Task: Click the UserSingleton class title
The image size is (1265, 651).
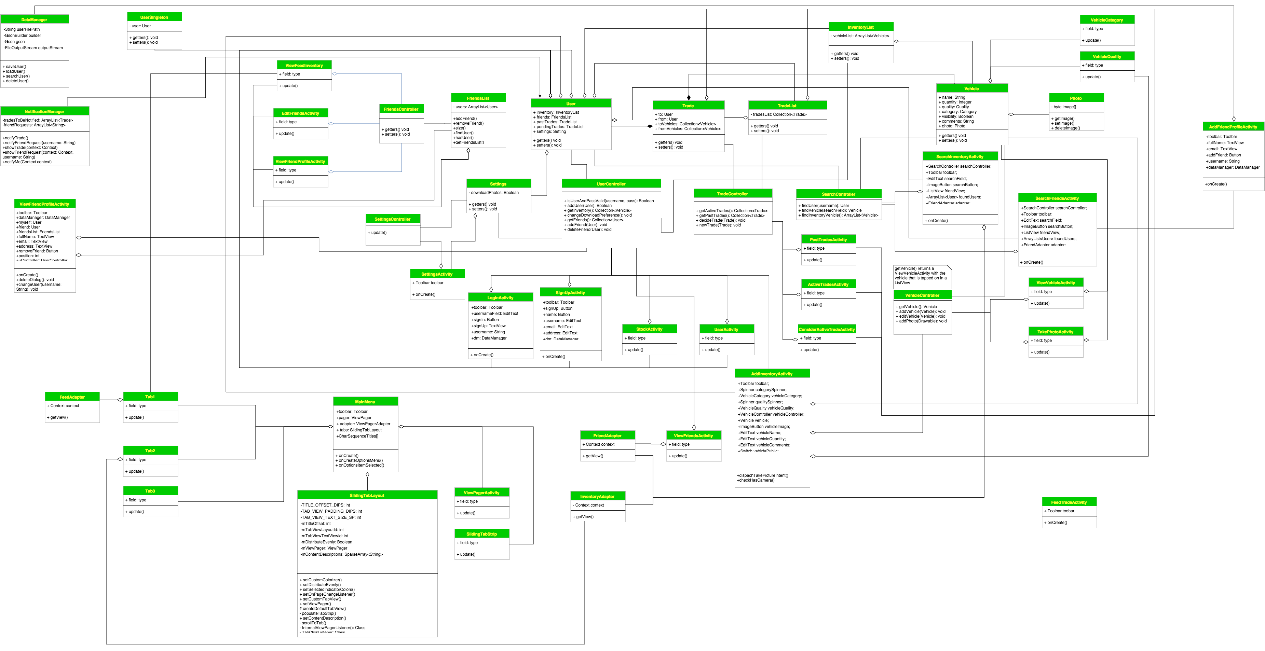Action: click(154, 17)
